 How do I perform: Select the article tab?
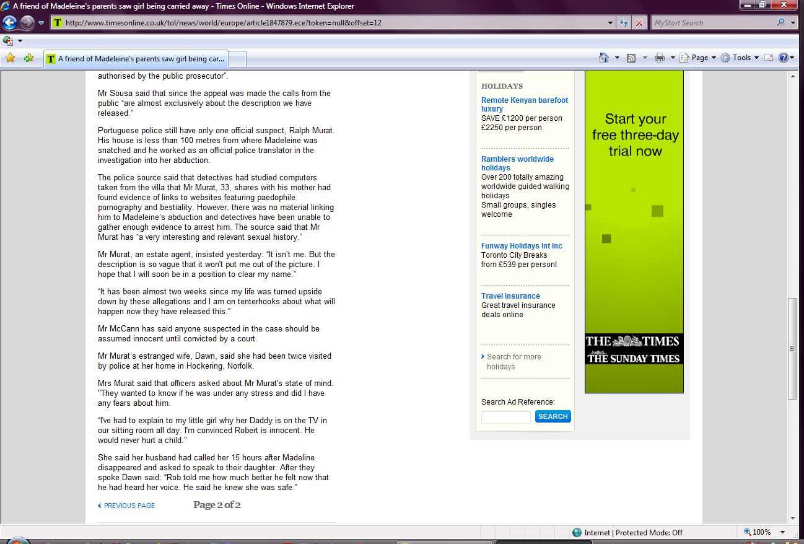pos(136,59)
